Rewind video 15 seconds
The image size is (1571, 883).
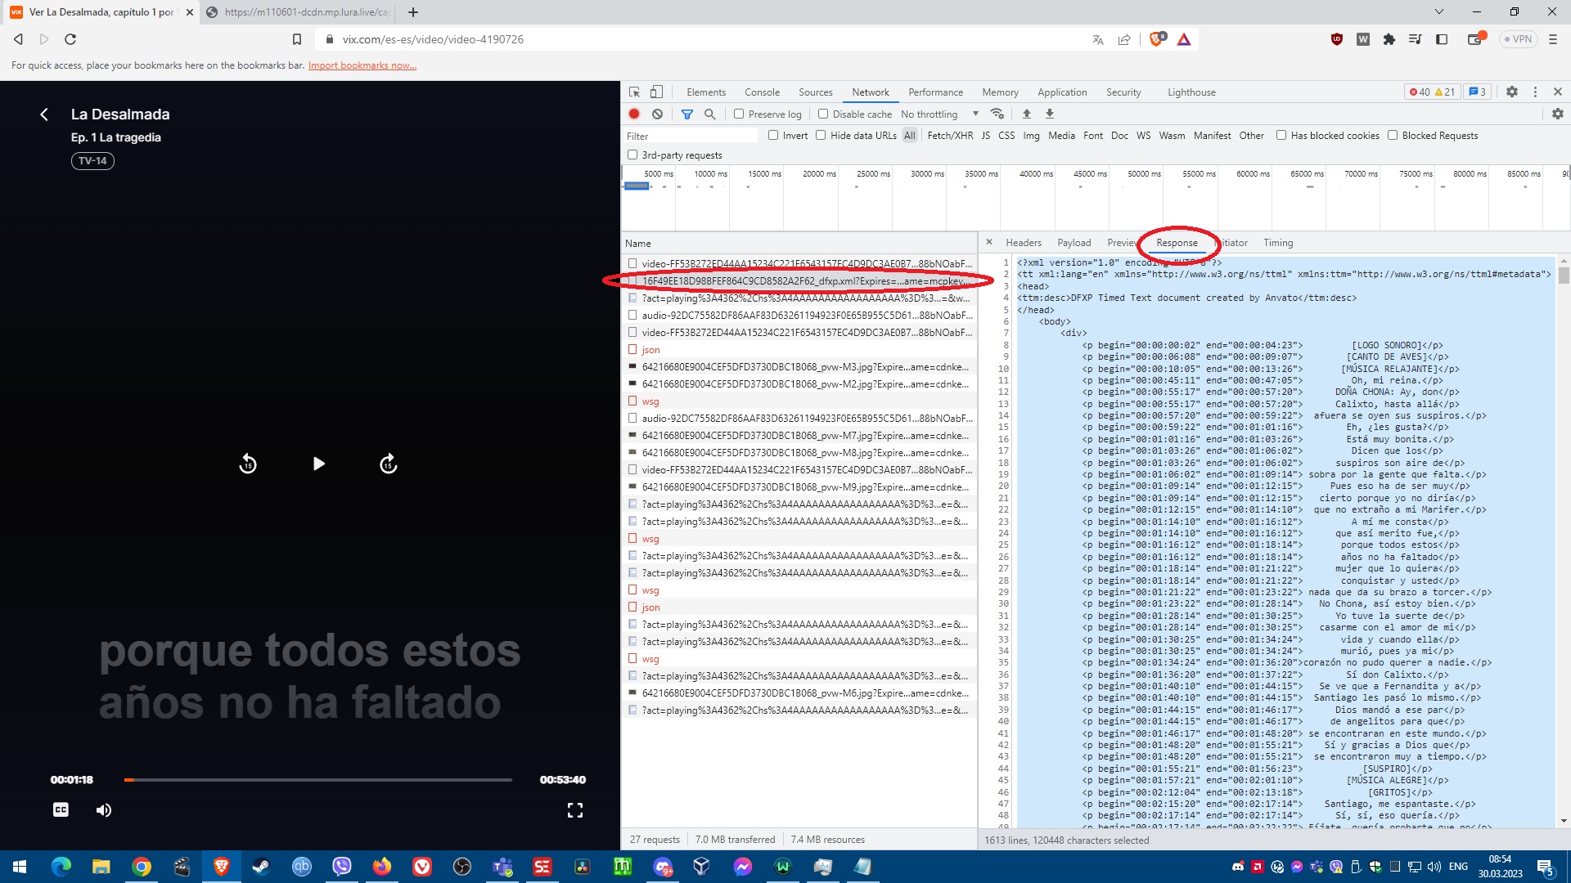[248, 464]
